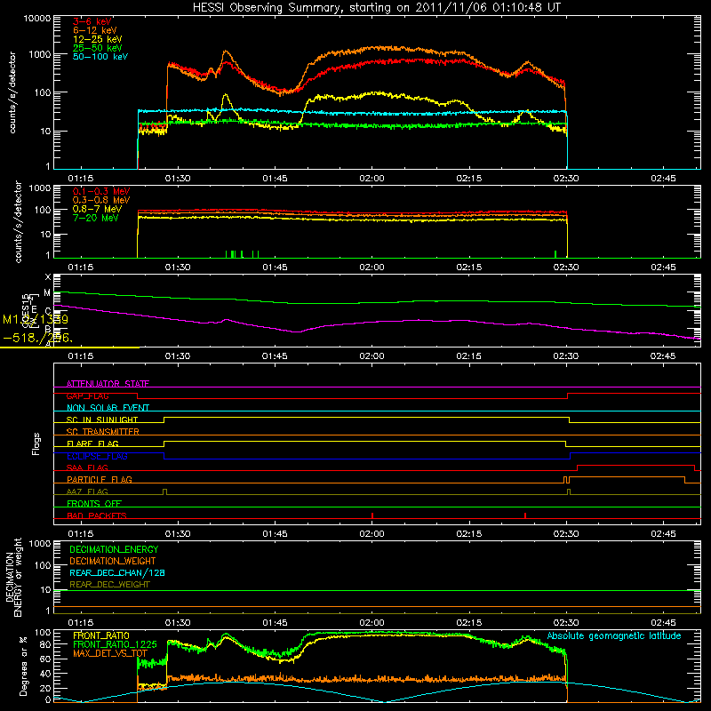Select the 12-25 keV legend label

tap(98, 39)
